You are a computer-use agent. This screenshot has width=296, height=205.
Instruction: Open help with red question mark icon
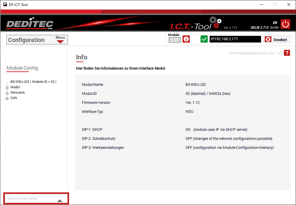point(287,53)
